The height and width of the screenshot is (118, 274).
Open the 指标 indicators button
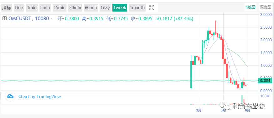7,8
